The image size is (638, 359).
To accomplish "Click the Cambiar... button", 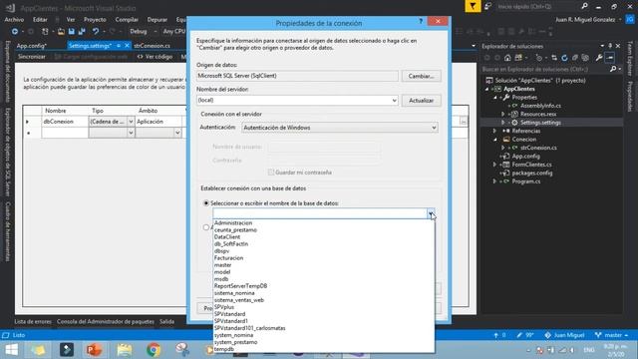I will pos(421,76).
